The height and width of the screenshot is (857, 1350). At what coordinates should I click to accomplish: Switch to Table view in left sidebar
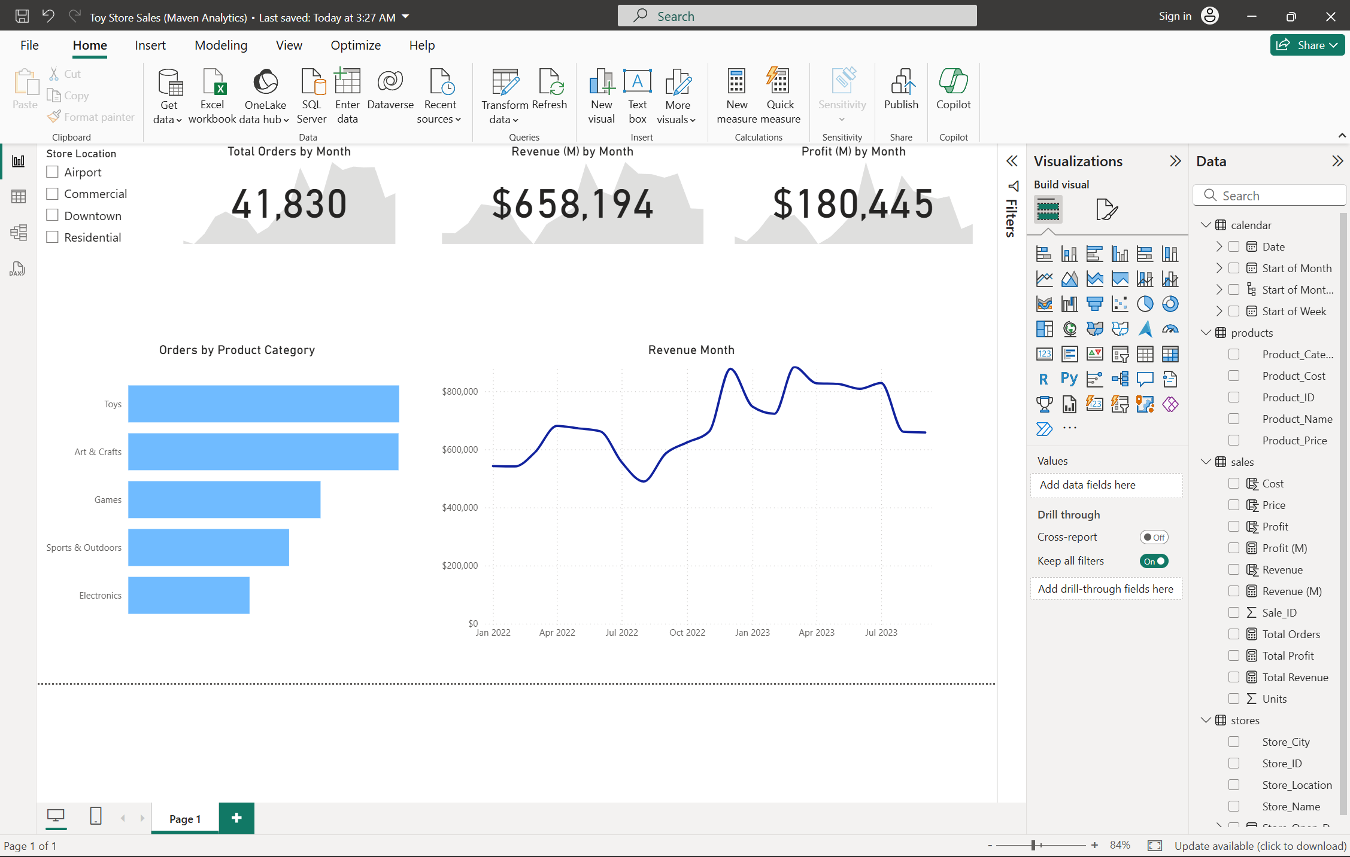pos(19,197)
